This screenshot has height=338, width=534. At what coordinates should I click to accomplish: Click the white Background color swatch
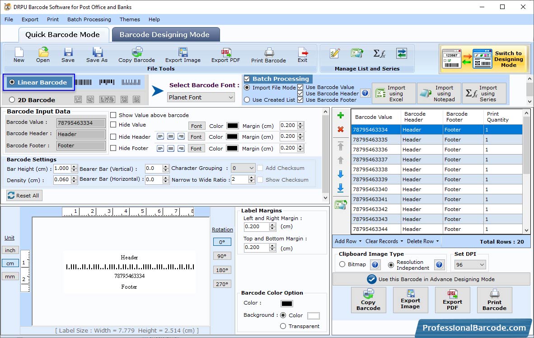coord(314,315)
